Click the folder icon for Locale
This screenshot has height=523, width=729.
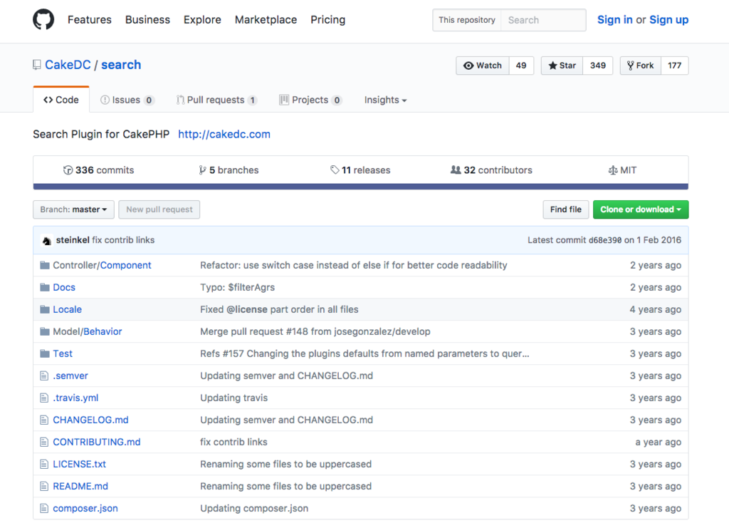(x=45, y=309)
